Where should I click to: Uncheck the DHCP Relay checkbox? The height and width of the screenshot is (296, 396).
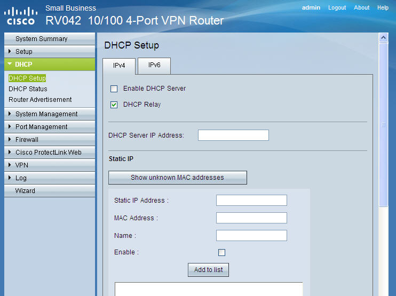[114, 105]
